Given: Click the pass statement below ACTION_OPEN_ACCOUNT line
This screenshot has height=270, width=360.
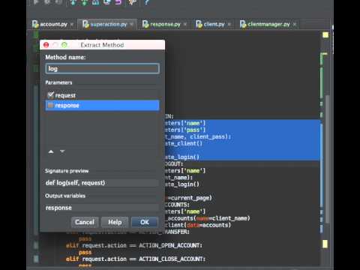Looking at the screenshot, I should (85, 252).
